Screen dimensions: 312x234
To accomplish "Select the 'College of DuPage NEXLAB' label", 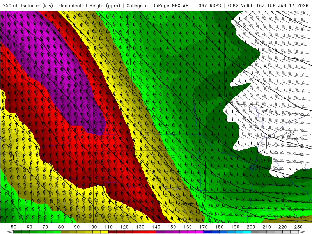I will (x=158, y=6).
